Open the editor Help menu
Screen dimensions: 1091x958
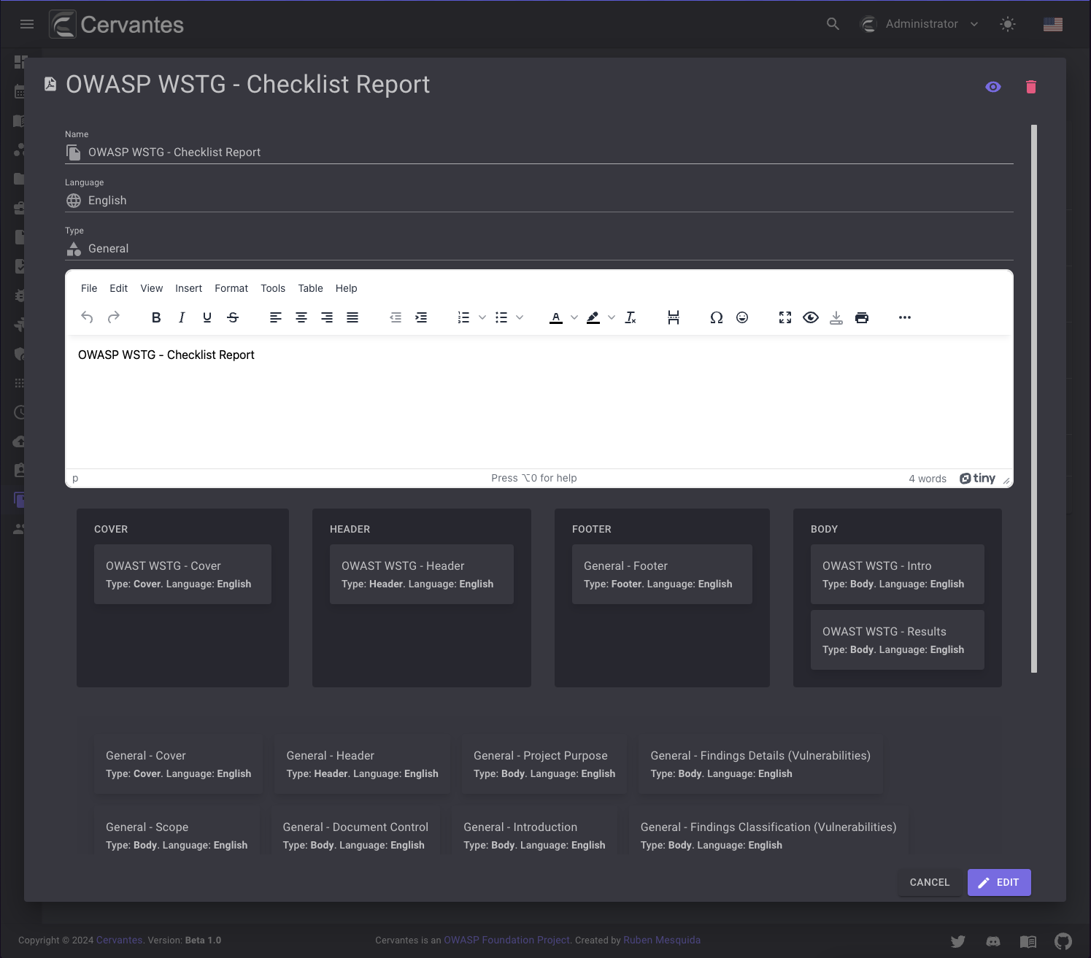[346, 288]
